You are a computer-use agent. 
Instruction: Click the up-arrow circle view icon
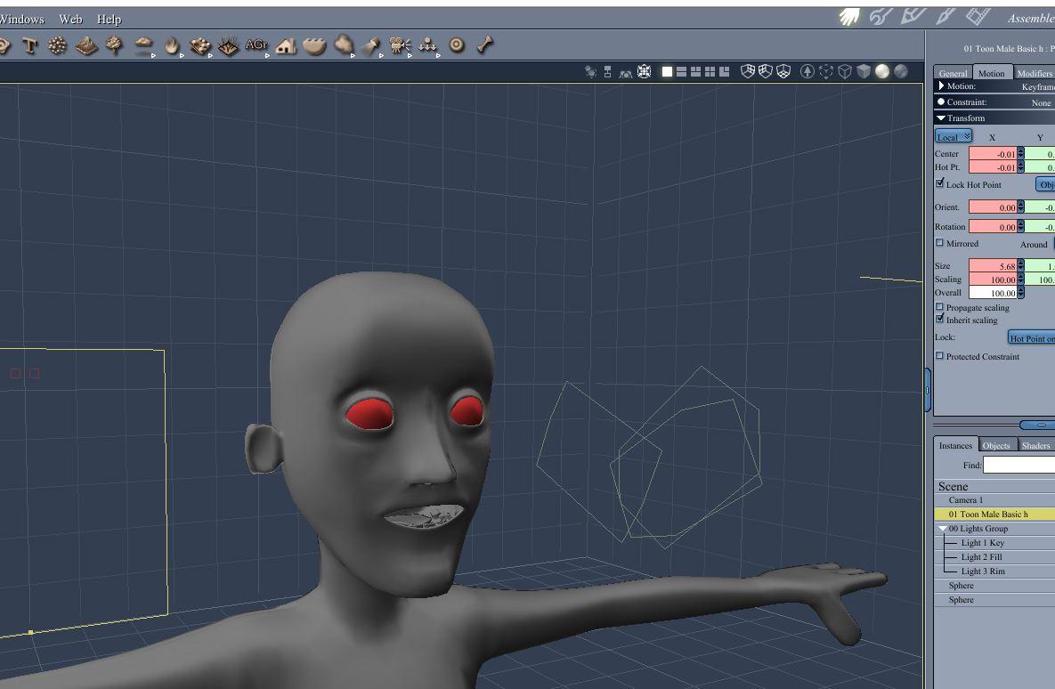(807, 71)
